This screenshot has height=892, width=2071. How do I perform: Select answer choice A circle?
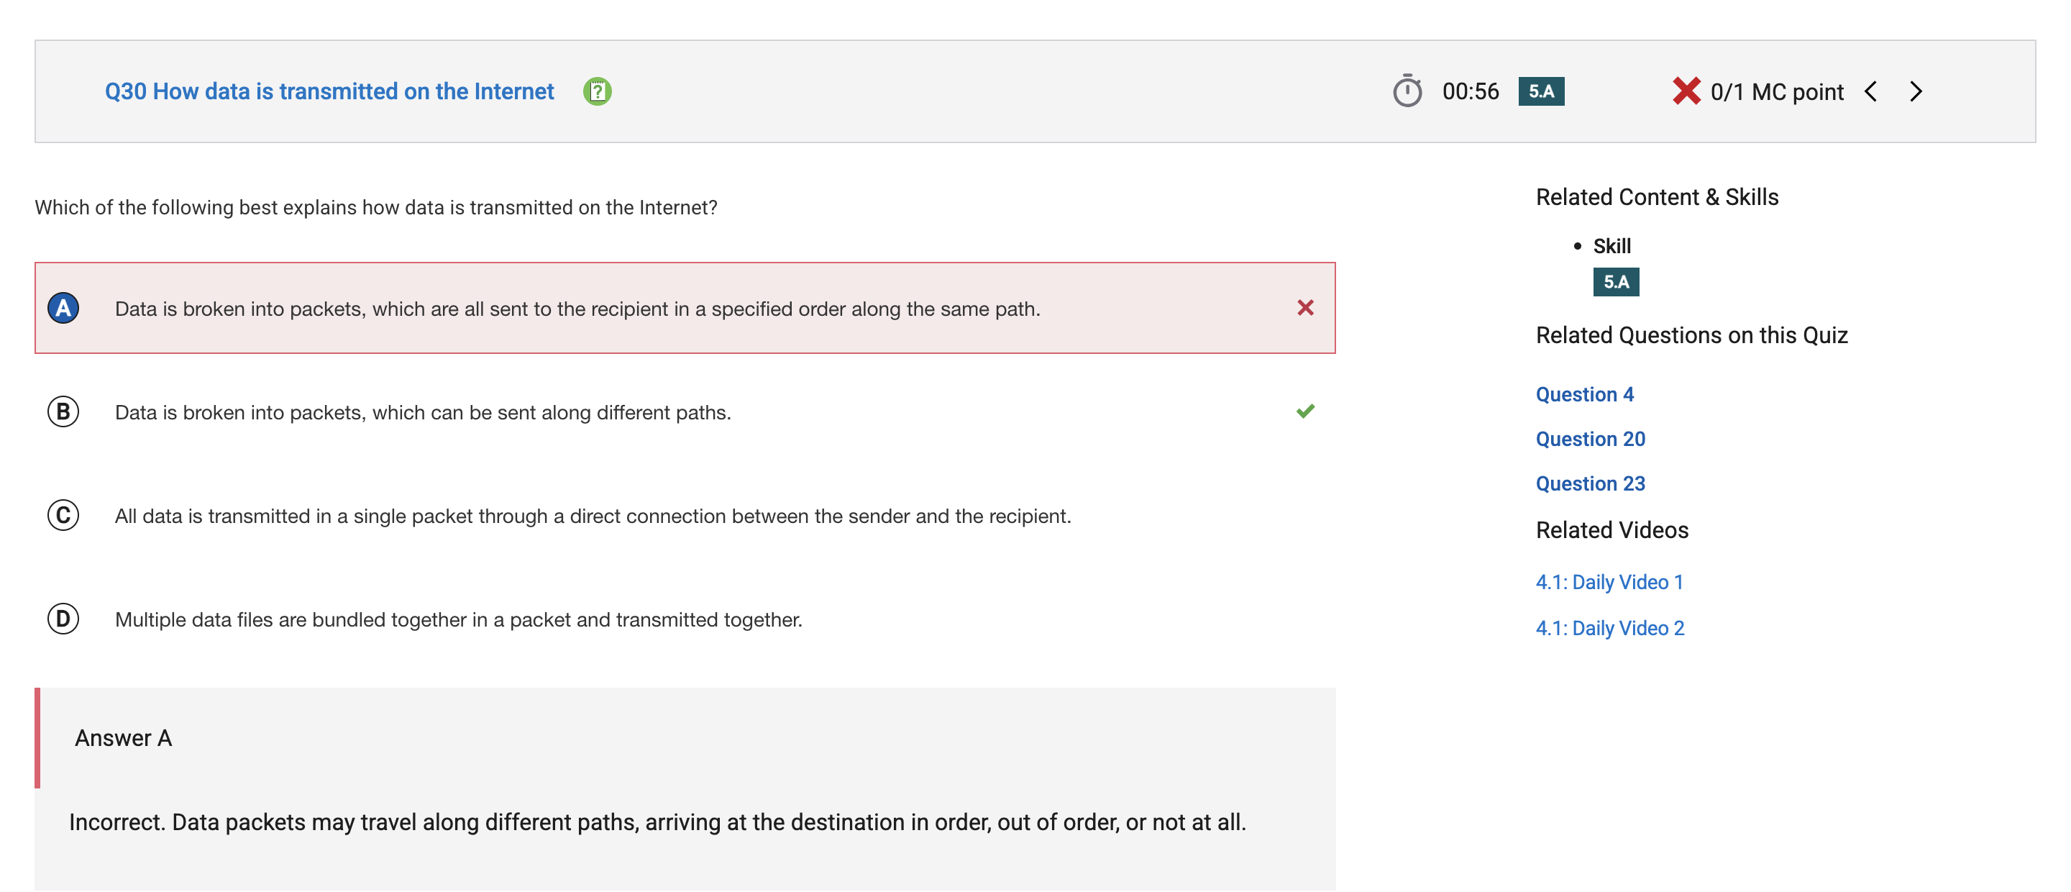pos(63,308)
